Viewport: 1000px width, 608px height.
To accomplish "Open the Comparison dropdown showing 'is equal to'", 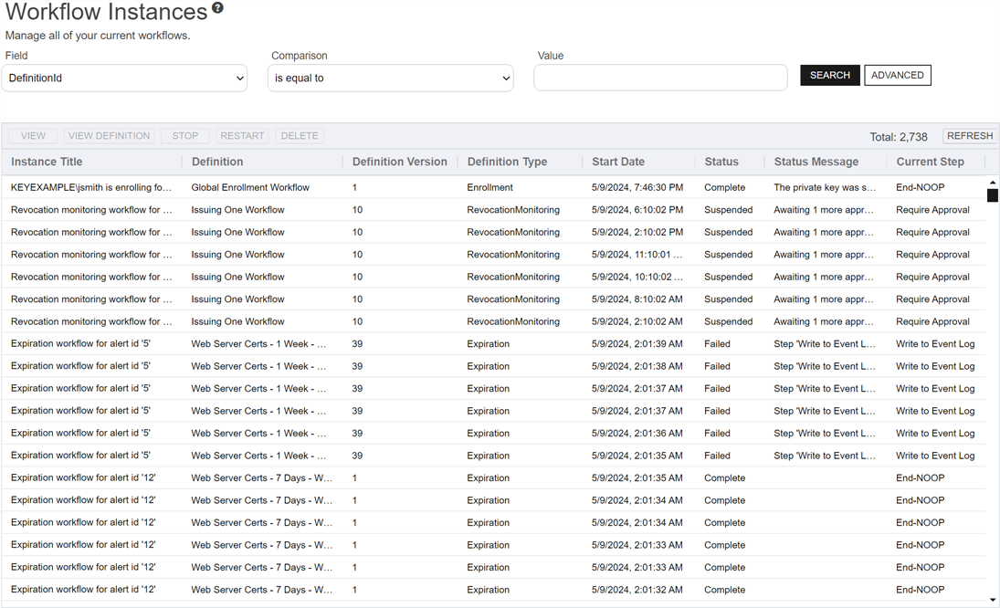I will click(390, 78).
